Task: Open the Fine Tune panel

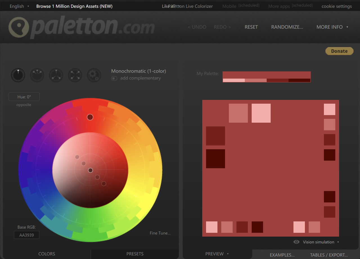Action: [x=160, y=233]
